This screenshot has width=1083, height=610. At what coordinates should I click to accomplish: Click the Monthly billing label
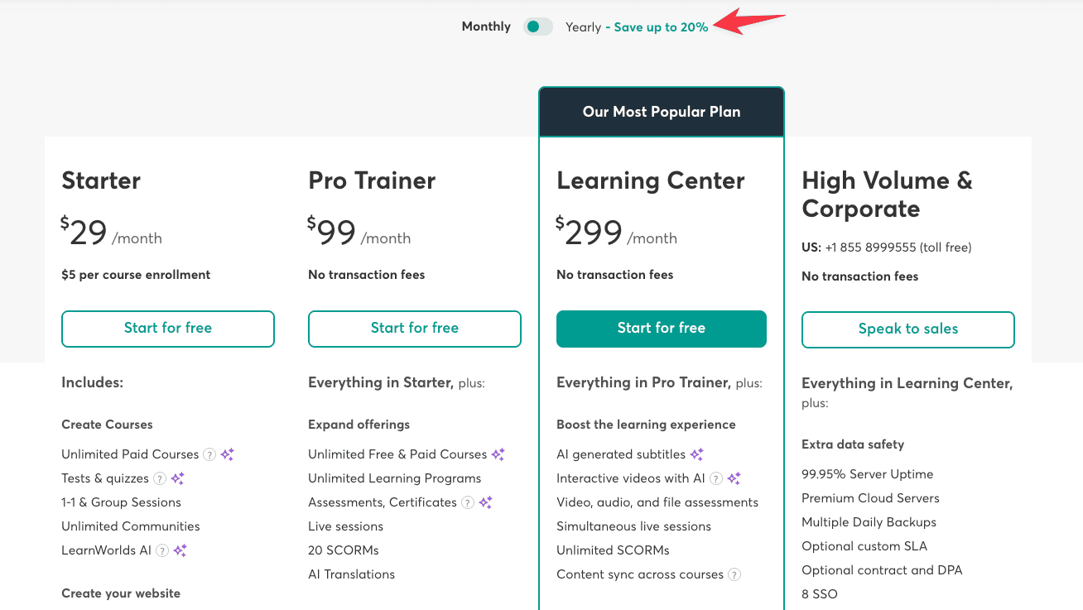[486, 26]
